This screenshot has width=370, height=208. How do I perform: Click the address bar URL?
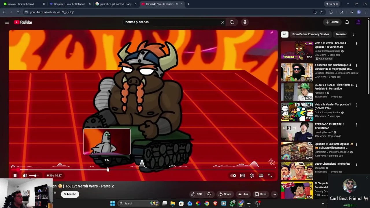(52, 12)
